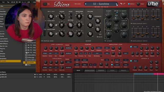The height and width of the screenshot is (92, 164).
Task: Click oscillator 3 Range knob
Action: pyautogui.click(x=62, y=34)
